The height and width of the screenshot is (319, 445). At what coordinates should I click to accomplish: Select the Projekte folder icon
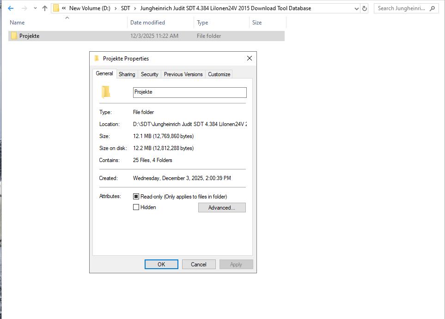coord(15,36)
